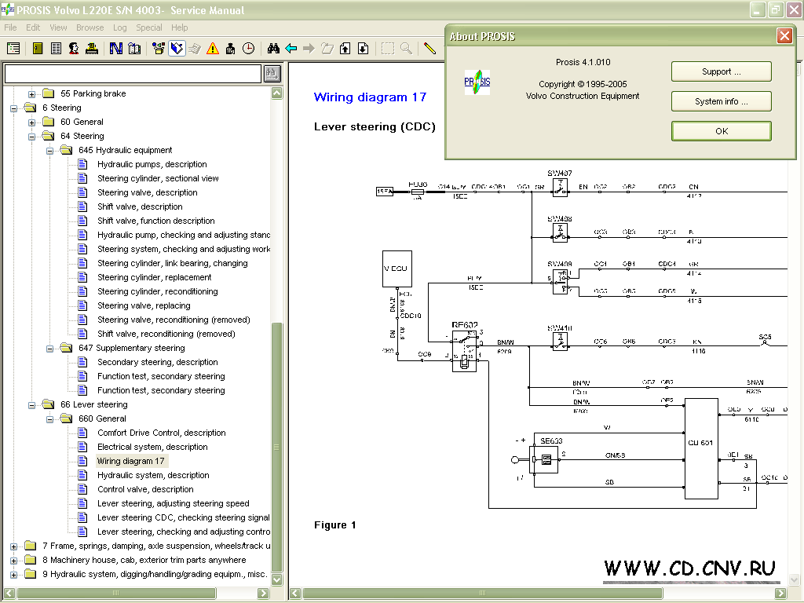804x603 pixels.
Task: Click the System info ... button
Action: click(x=721, y=101)
